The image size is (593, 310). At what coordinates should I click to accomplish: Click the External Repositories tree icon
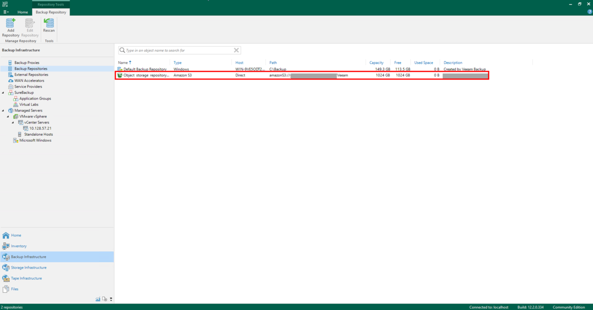(x=10, y=75)
